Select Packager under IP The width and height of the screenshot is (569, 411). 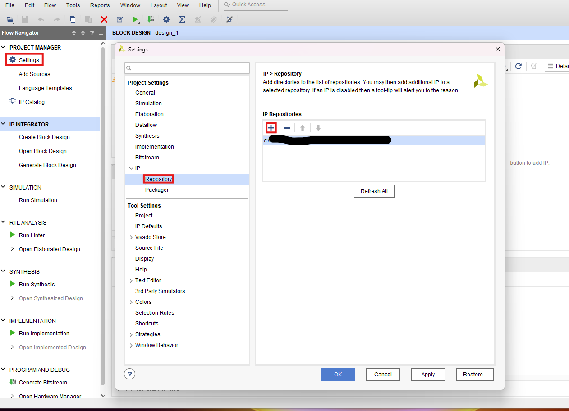[x=157, y=190]
